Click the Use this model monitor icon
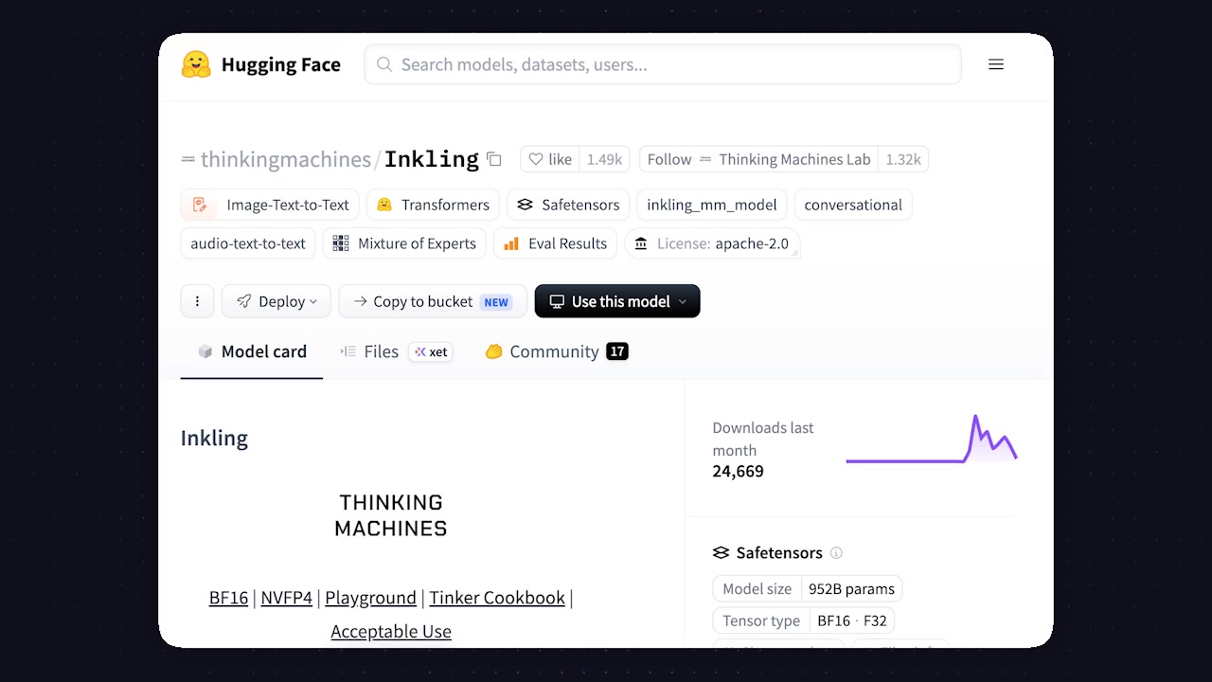 pos(557,301)
